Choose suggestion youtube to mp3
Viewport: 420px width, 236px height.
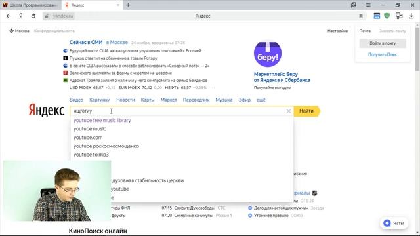click(x=91, y=155)
